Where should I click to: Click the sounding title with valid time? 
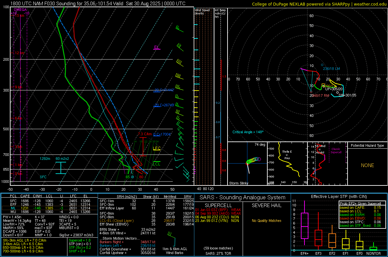coord(98,4)
